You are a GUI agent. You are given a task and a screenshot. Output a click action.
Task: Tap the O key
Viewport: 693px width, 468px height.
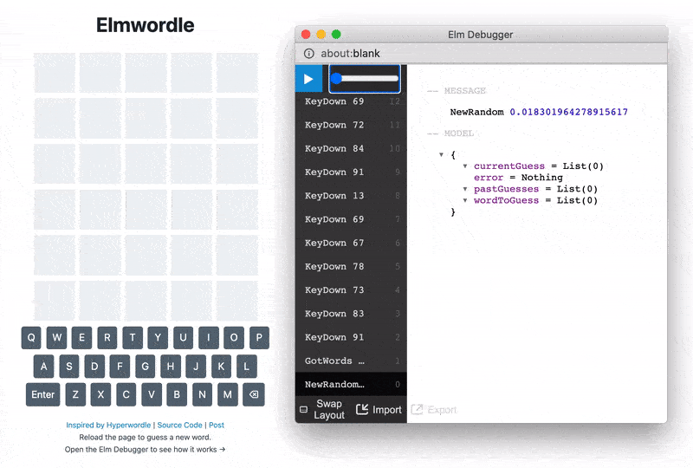click(234, 338)
